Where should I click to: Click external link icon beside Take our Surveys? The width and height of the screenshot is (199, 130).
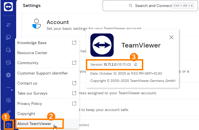74,93
